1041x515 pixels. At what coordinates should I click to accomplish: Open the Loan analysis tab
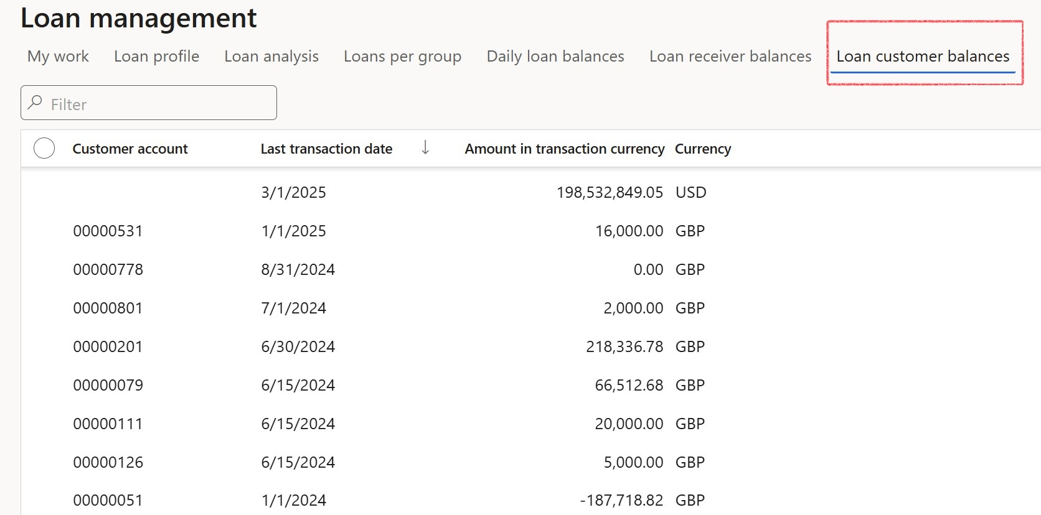pos(271,56)
